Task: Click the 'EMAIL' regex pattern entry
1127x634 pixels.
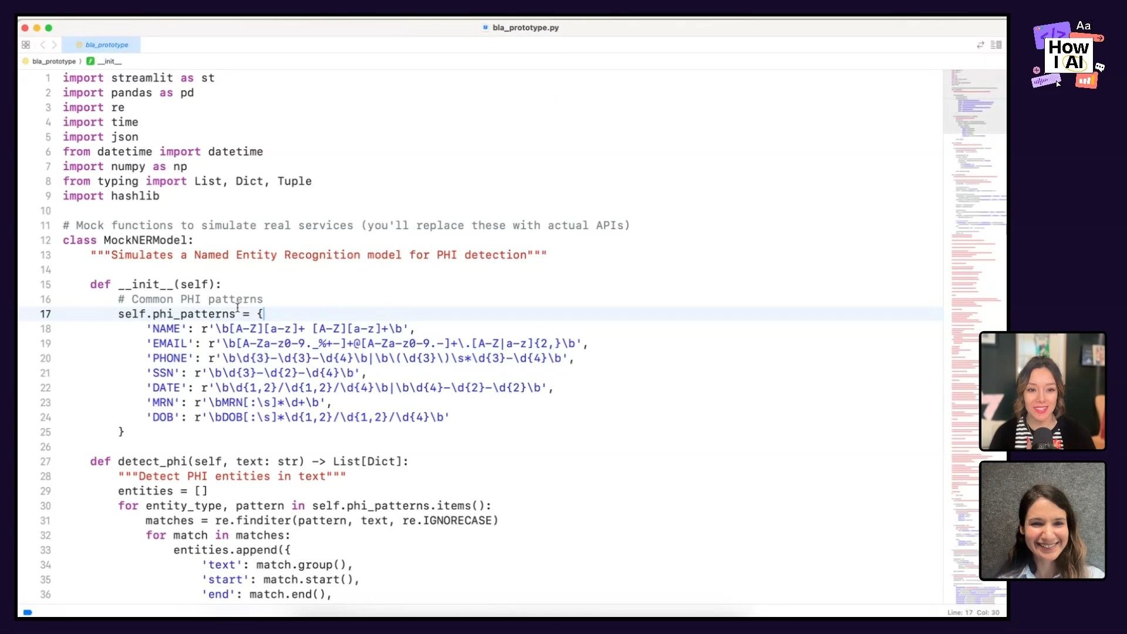Action: (x=367, y=343)
